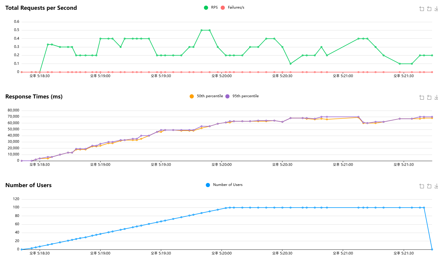
Task: Activate zoom tool on Number of Users chart
Action: pos(422,186)
